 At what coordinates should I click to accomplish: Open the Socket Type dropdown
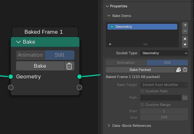pyautogui.click(x=164, y=53)
